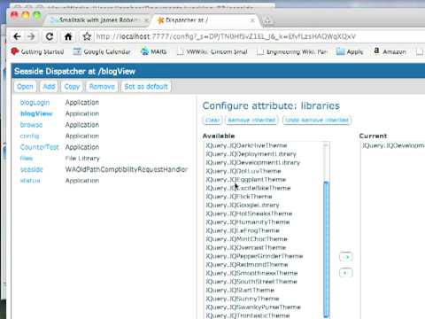Click the Undo Remove inherited button
425x319 pixels.
(317, 121)
